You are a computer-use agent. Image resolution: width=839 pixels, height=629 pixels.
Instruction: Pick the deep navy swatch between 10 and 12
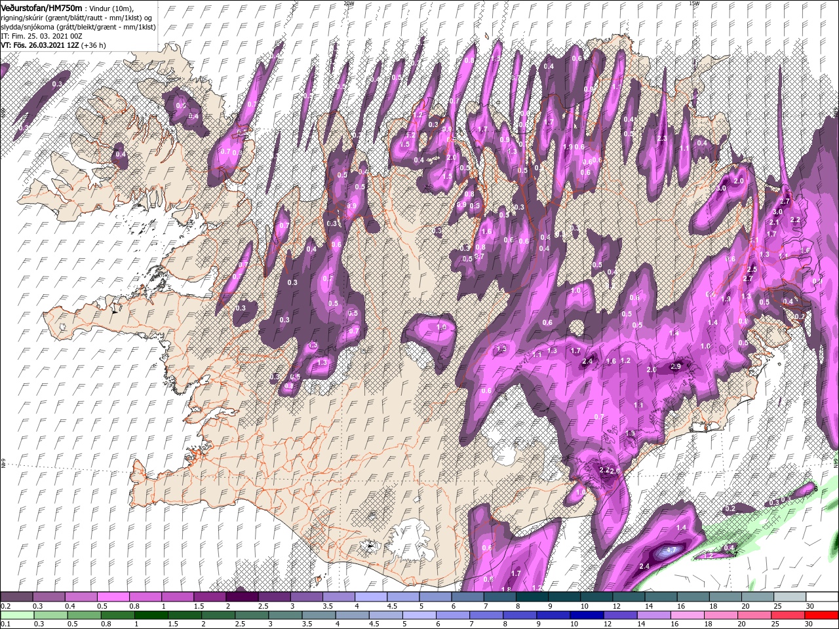pos(586,615)
